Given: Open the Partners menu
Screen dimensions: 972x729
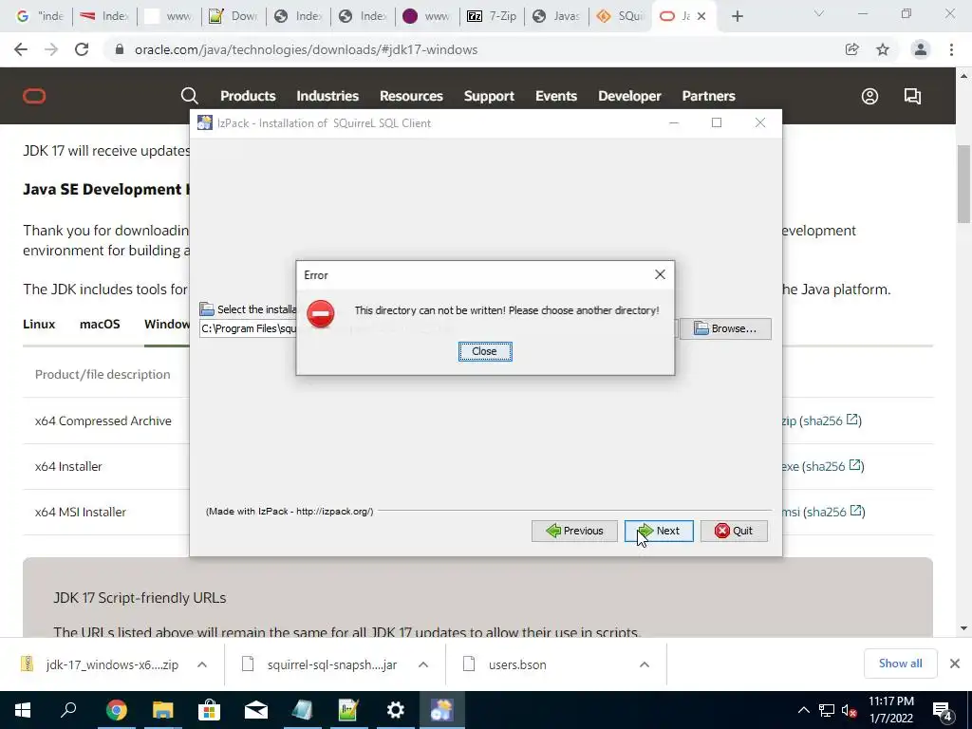Looking at the screenshot, I should tap(708, 96).
